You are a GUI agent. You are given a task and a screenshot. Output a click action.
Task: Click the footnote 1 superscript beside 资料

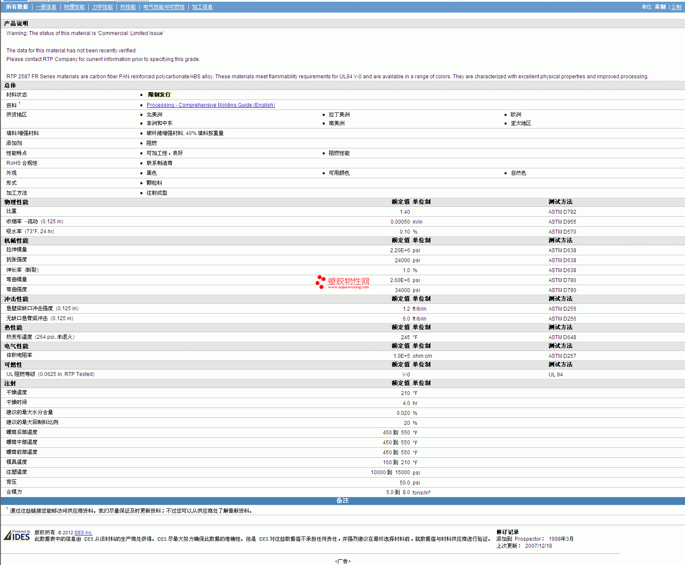19,103
